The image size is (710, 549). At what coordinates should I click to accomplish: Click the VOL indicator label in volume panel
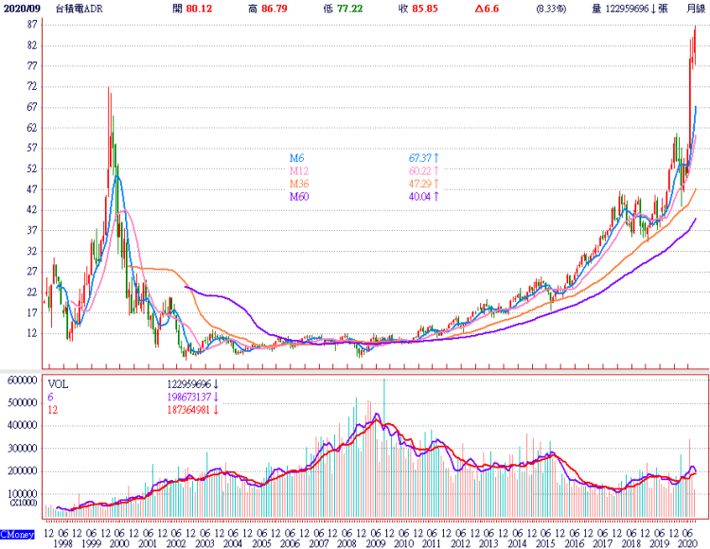coord(58,384)
